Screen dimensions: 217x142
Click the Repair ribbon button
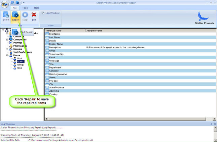(x=15, y=17)
